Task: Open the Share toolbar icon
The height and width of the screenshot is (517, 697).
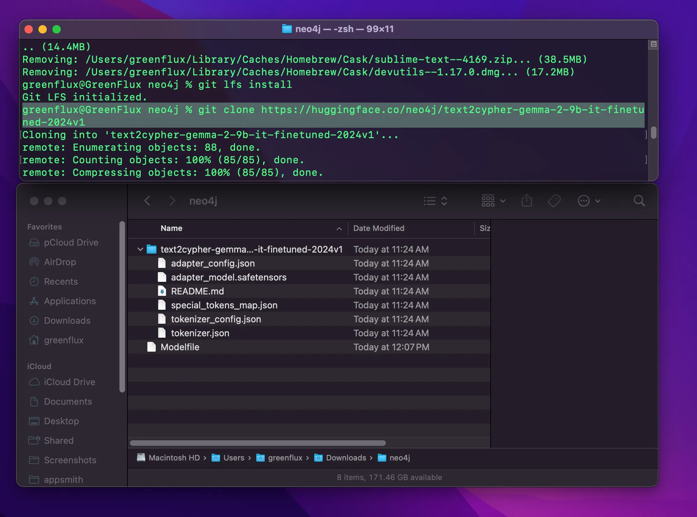Action: coord(527,201)
